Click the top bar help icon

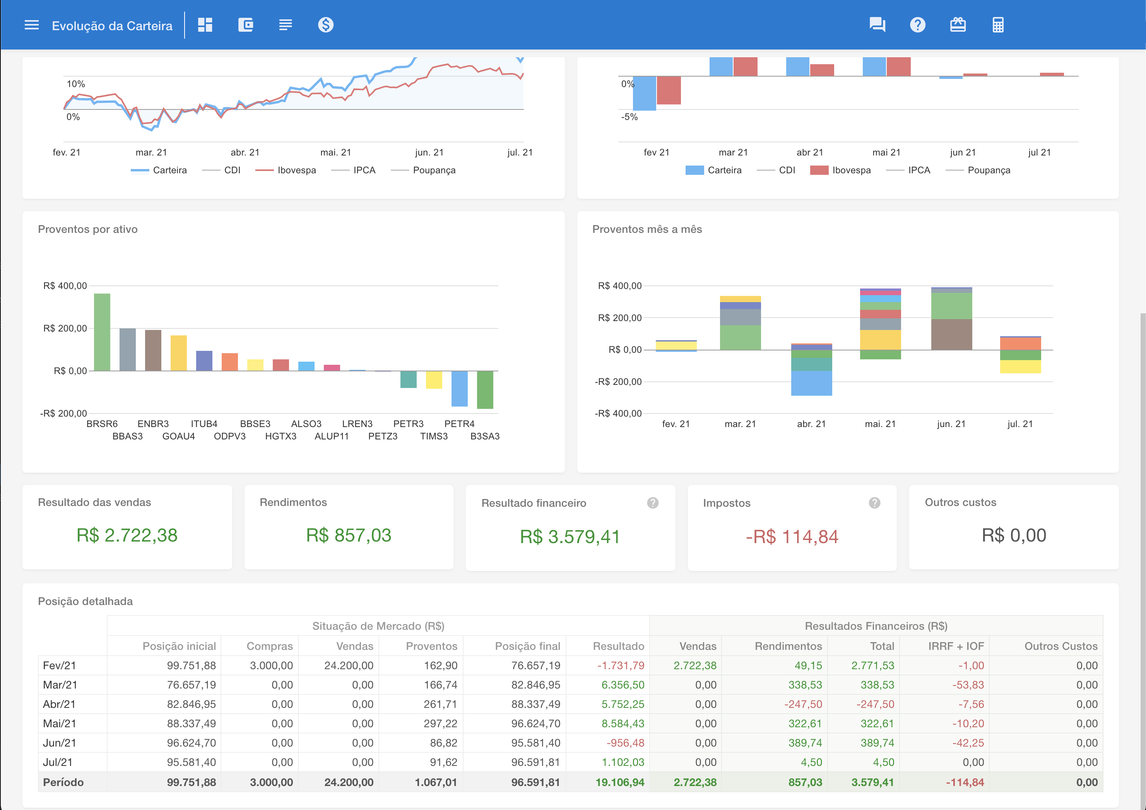coord(917,25)
